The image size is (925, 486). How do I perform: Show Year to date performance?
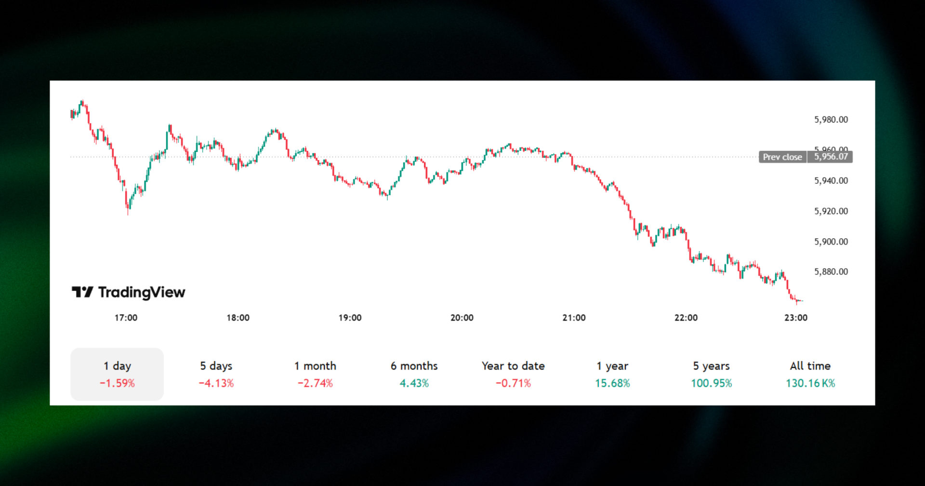(x=513, y=374)
